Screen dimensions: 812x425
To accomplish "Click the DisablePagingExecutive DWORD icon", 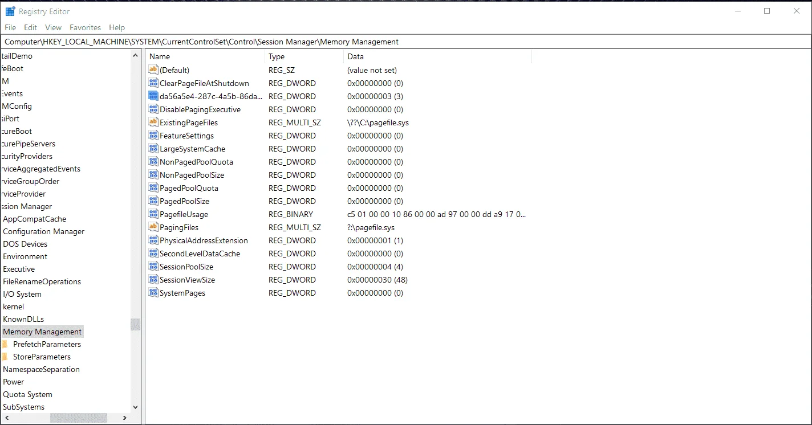I will pyautogui.click(x=153, y=109).
